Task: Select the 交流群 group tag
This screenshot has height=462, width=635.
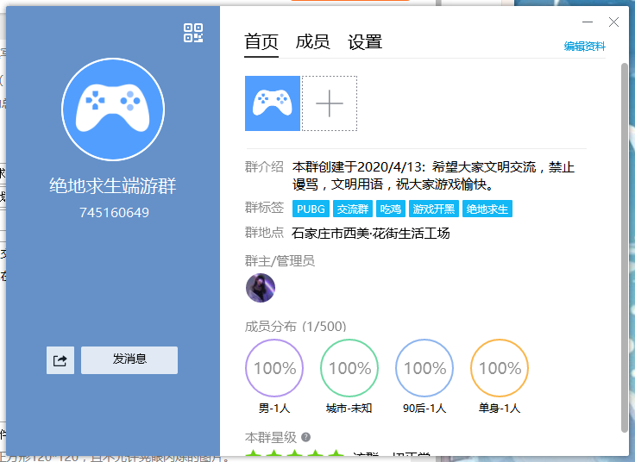Action: tap(353, 209)
